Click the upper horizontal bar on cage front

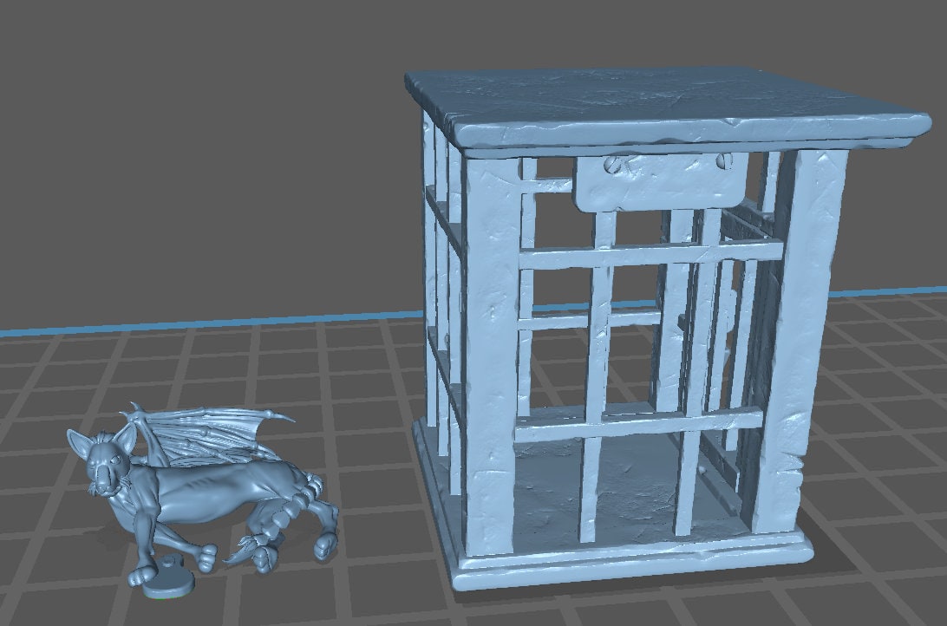[x=650, y=252]
